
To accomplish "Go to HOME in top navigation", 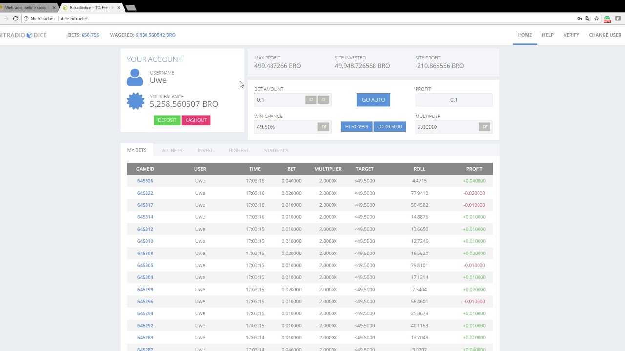I will click(525, 35).
